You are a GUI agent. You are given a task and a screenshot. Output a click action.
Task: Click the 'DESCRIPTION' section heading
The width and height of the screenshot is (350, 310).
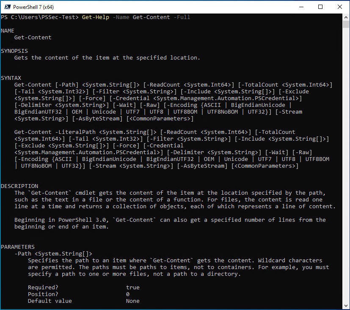point(19,186)
